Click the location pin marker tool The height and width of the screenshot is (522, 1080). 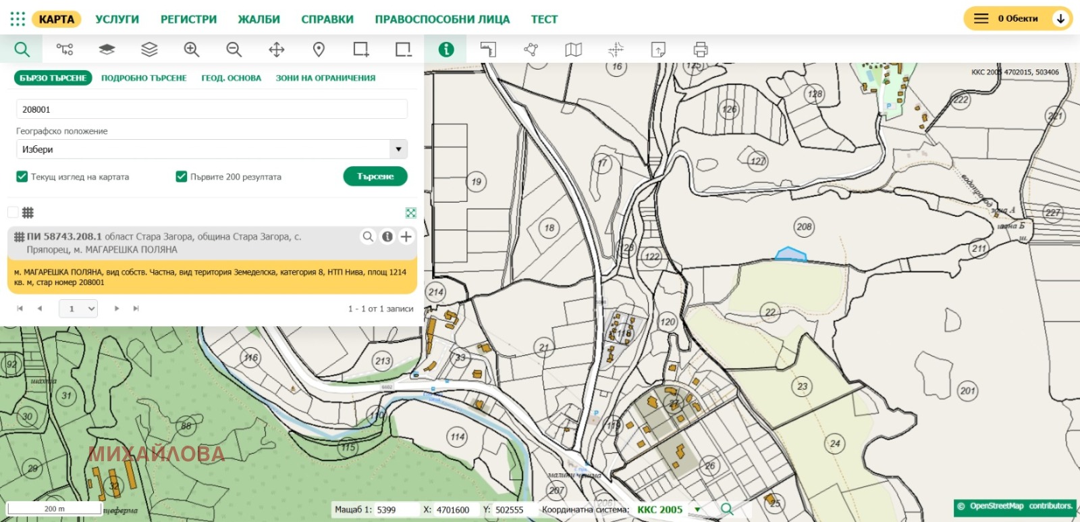[319, 49]
